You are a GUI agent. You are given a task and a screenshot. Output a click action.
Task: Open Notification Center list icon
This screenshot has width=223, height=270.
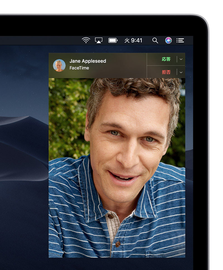point(180,40)
